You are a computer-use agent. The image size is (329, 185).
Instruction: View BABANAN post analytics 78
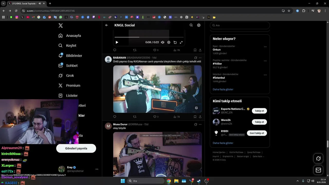click(177, 117)
